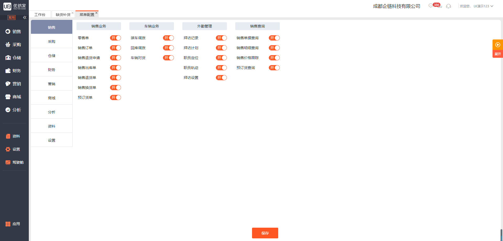Collapse the left sidebar with double chevron
This screenshot has width=503, height=241.
(x=25, y=18)
